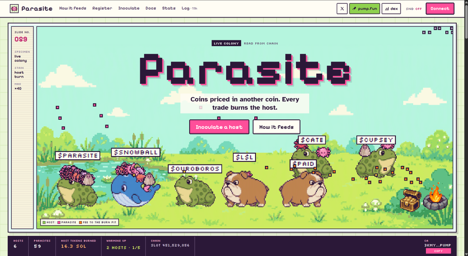This screenshot has width=468, height=256.
Task: Click the Parasite logo icon in header
Action: [x=14, y=8]
